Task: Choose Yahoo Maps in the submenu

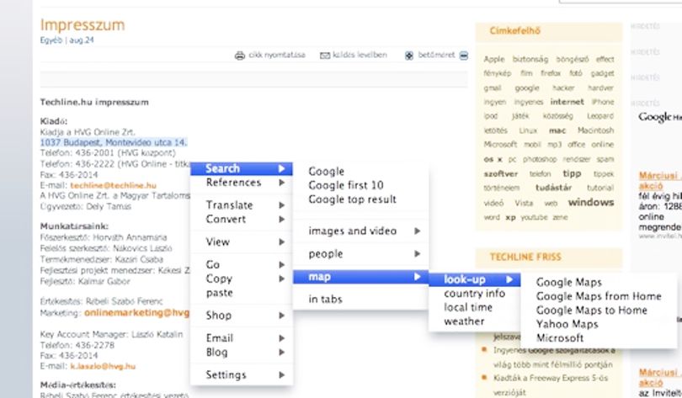Action: pos(567,324)
